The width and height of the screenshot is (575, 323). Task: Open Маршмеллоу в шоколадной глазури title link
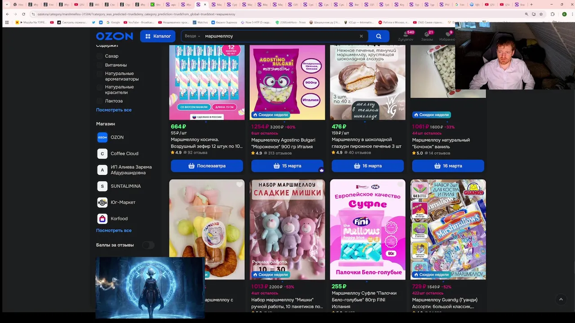(x=367, y=143)
